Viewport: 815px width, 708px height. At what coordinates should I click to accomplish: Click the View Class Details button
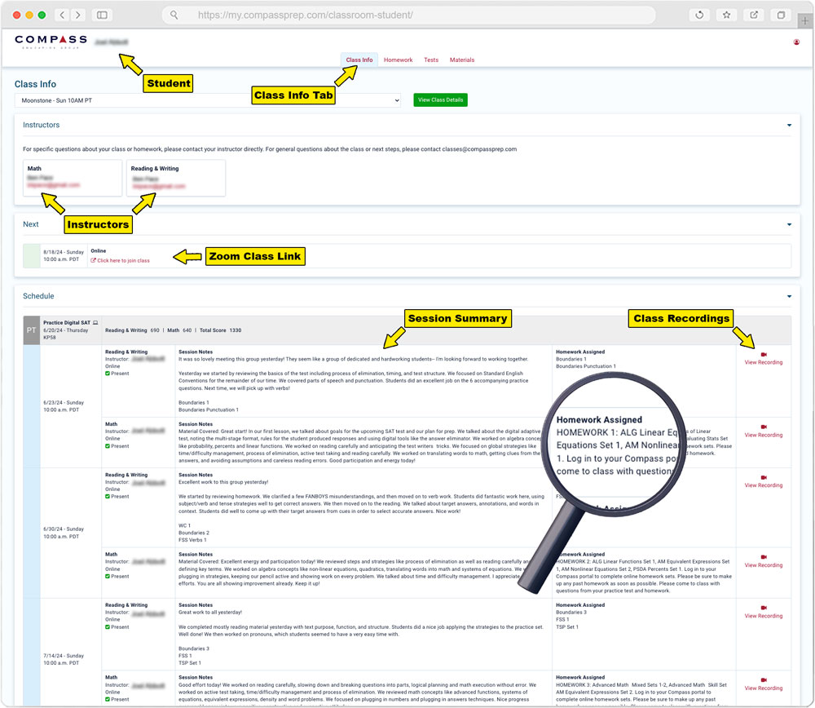point(440,100)
